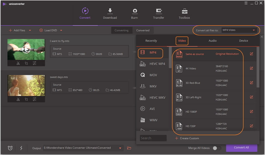Crop the I want to fly.mts video
Screen dimensions: 265x155
click(26, 63)
